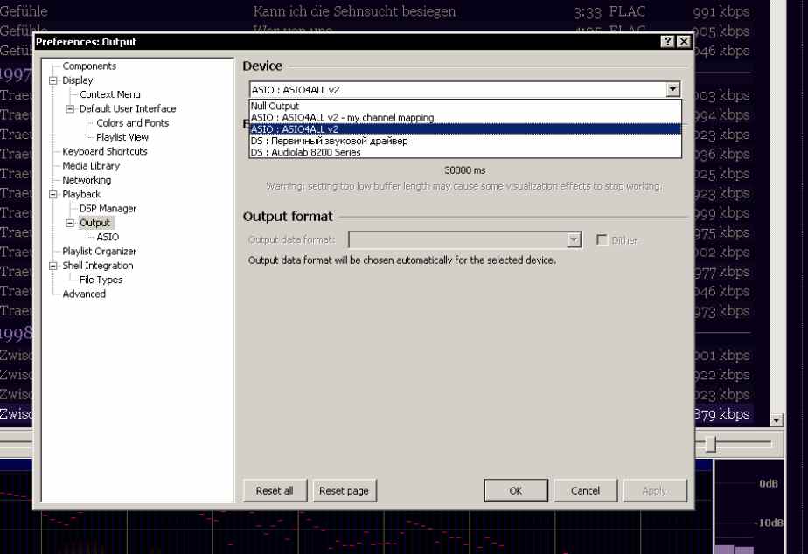Click the Device dropdown arrow
This screenshot has width=808, height=554.
click(672, 89)
